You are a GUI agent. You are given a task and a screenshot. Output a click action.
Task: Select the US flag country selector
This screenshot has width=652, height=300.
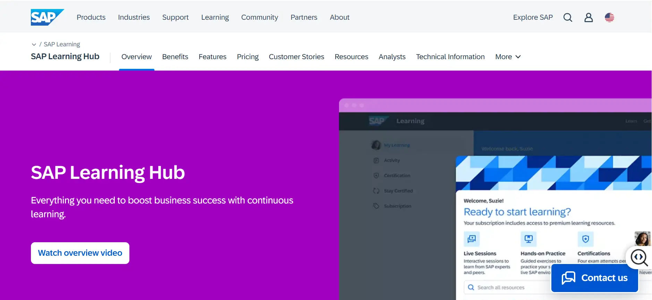[x=609, y=17]
